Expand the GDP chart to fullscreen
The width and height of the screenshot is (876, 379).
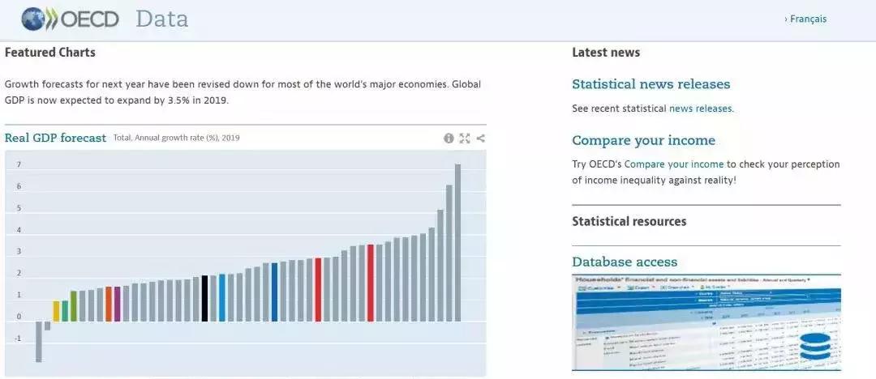coord(465,138)
